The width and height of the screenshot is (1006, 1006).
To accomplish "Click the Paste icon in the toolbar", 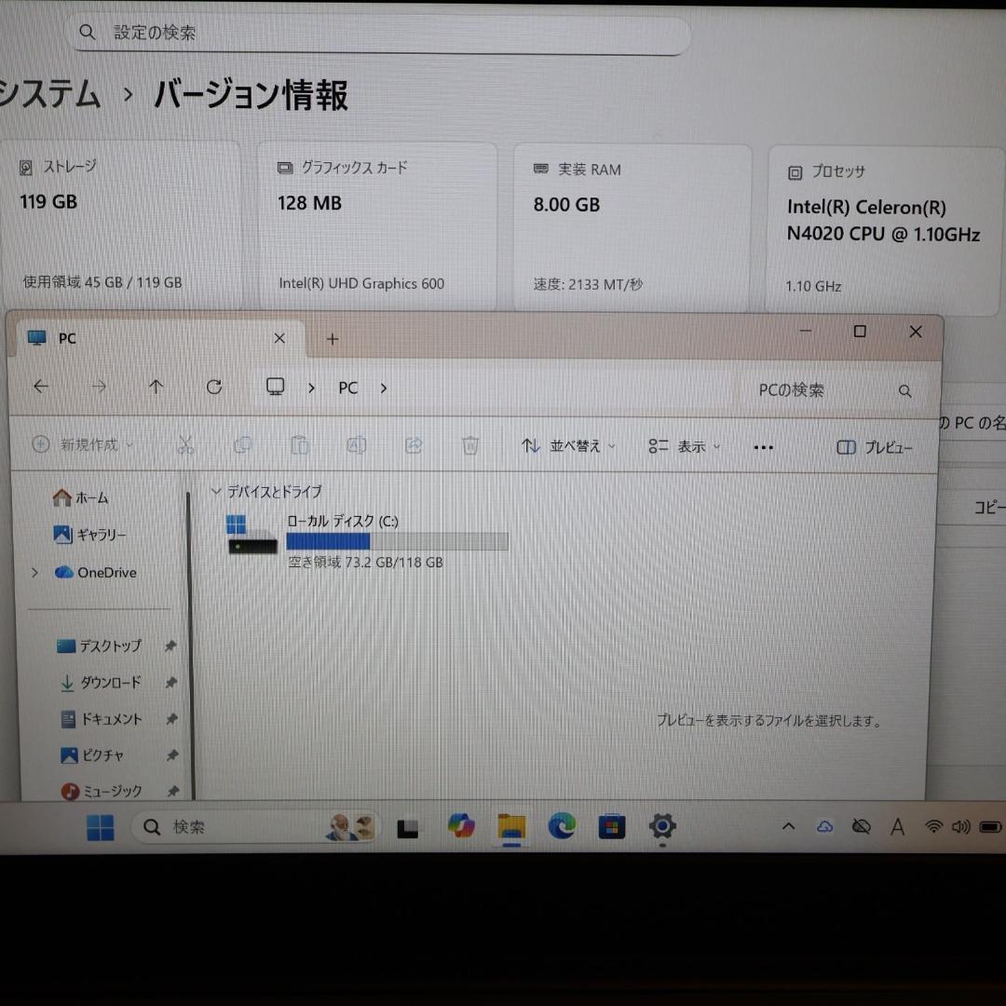I will 300,446.
